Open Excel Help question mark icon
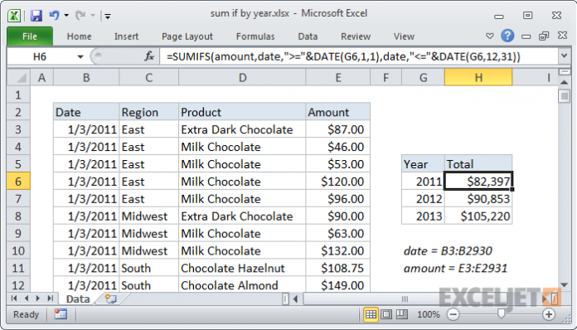The image size is (577, 330). (507, 36)
